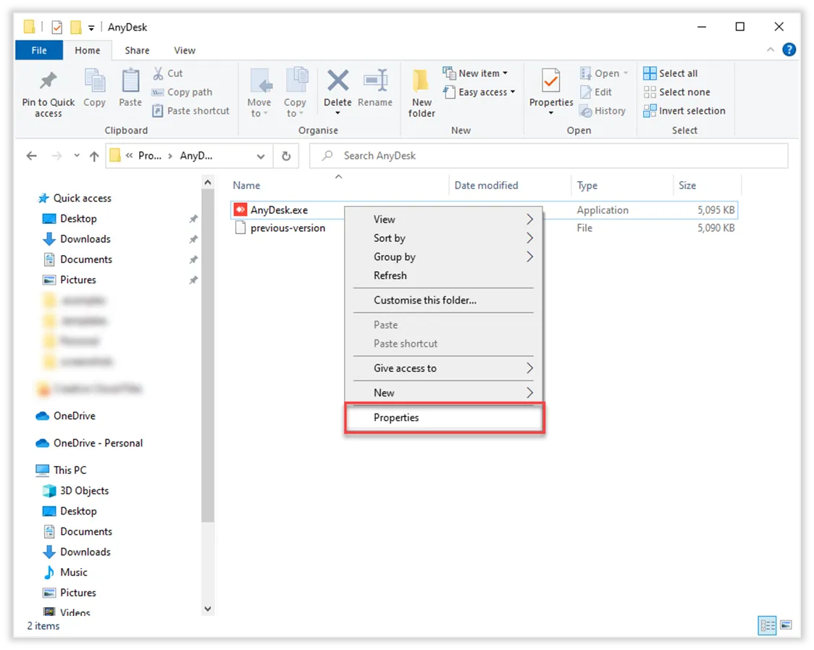The width and height of the screenshot is (814, 650).
Task: Switch to large icons view in status bar
Action: tap(786, 625)
